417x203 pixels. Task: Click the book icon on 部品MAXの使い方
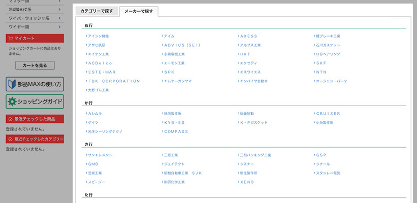click(12, 84)
